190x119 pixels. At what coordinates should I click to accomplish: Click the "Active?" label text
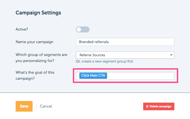(22, 29)
